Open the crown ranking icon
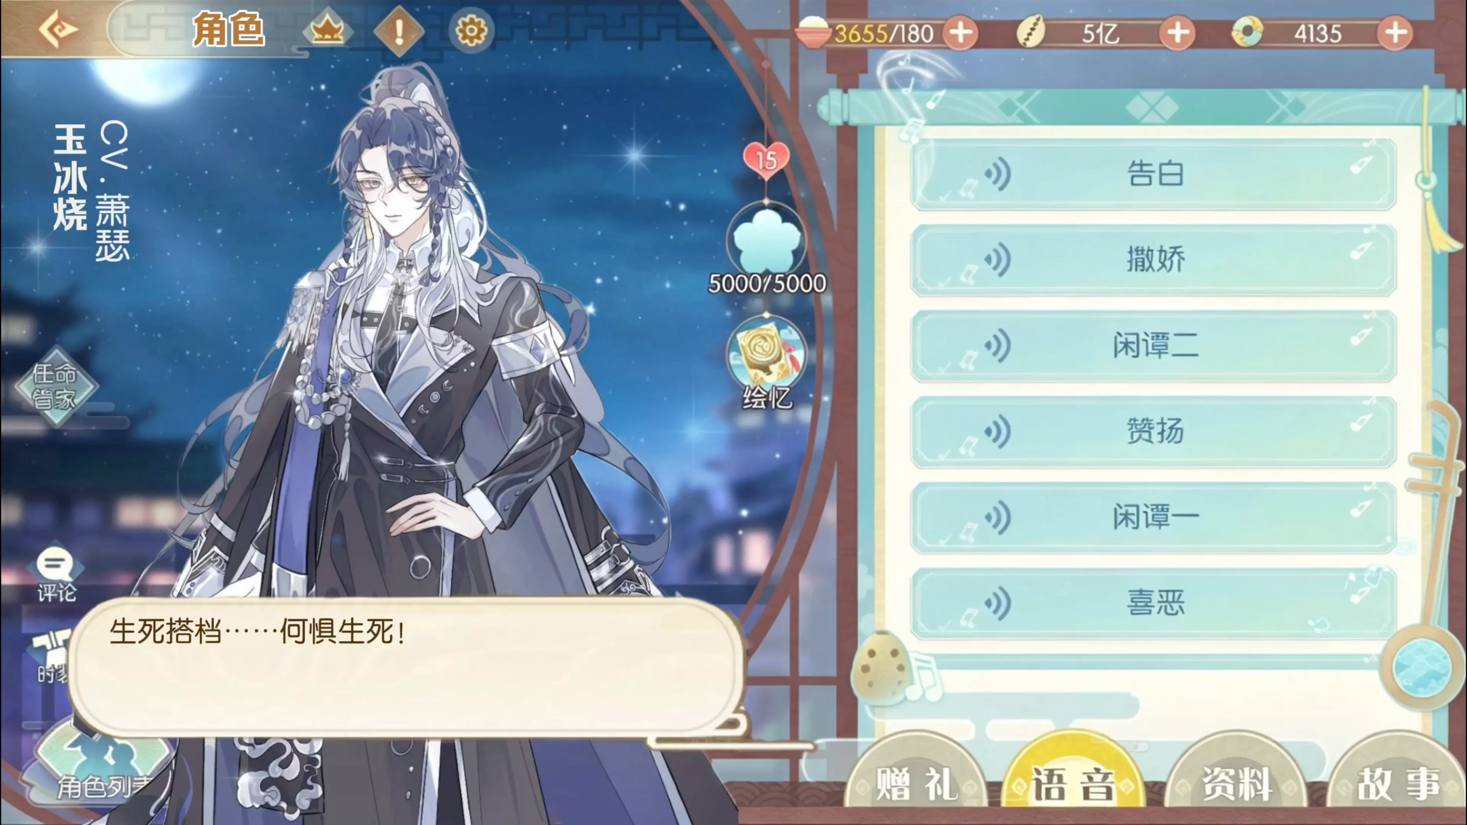This screenshot has height=825, width=1467. click(327, 30)
